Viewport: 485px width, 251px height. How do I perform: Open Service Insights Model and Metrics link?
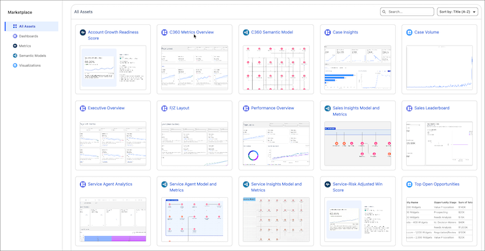tap(276, 187)
